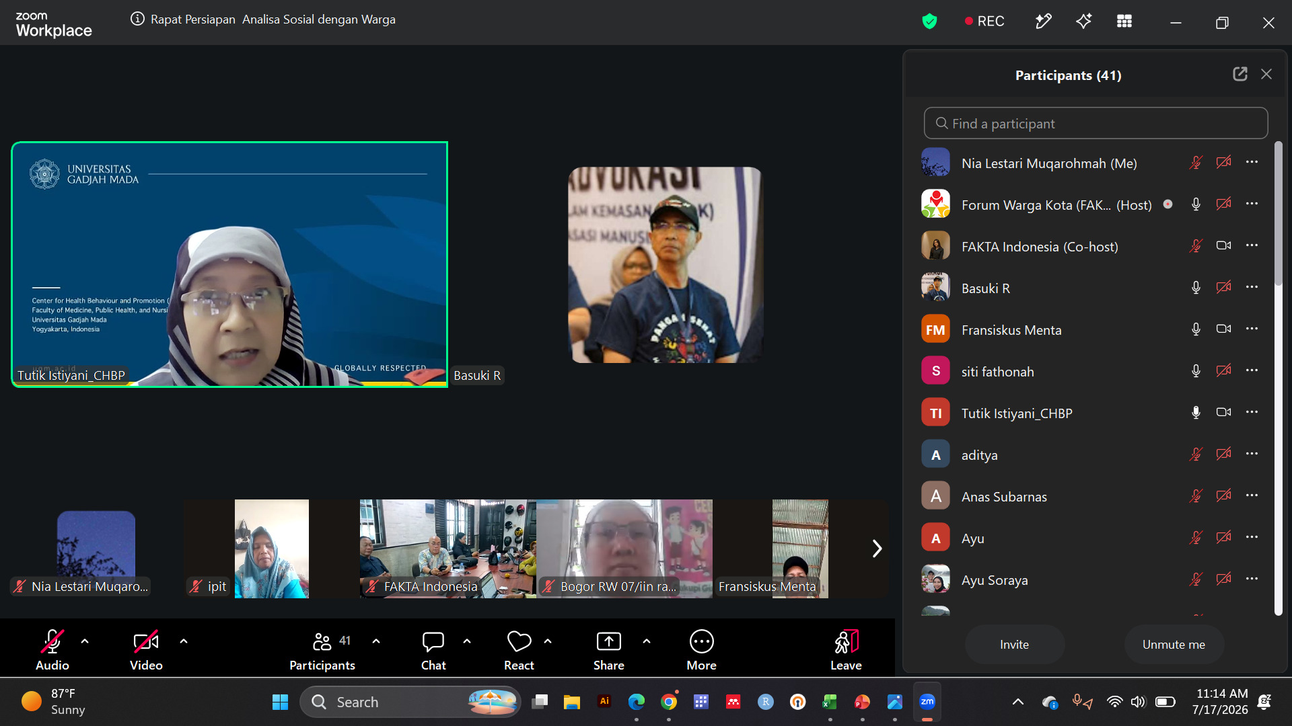Show hidden icons in the system tray
The height and width of the screenshot is (726, 1292).
pos(1018,702)
